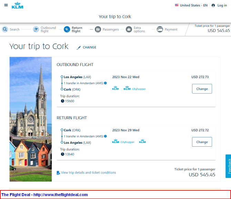The image size is (231, 199).
Task: Click outbound flight KLM airline logo
Action: click(x=115, y=88)
